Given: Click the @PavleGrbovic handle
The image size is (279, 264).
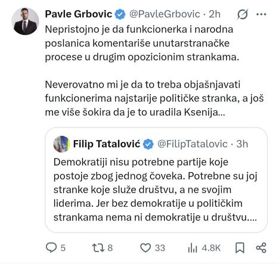Looking at the screenshot, I should click(165, 14).
